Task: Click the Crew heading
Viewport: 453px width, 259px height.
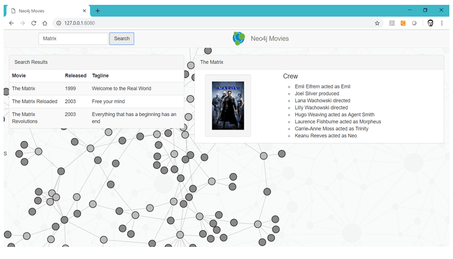Action: pos(290,76)
